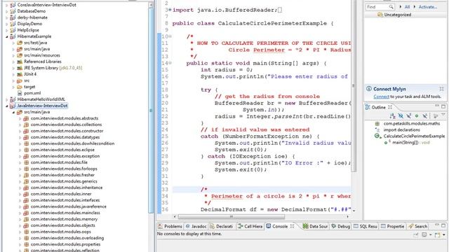The image size is (449, 252).
Task: Select the JUnit 4 library icon
Action: tap(20, 74)
